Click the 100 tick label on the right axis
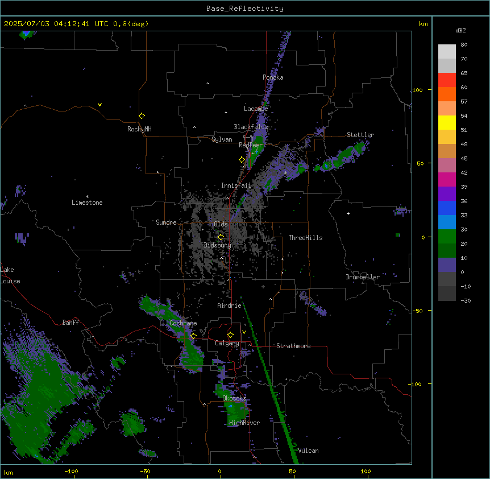Screen dimensions: 490x479 click(x=417, y=90)
